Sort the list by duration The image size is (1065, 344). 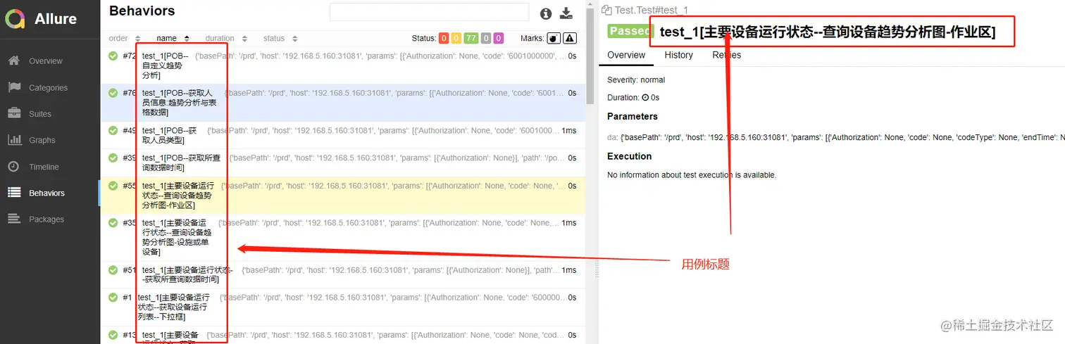(225, 39)
